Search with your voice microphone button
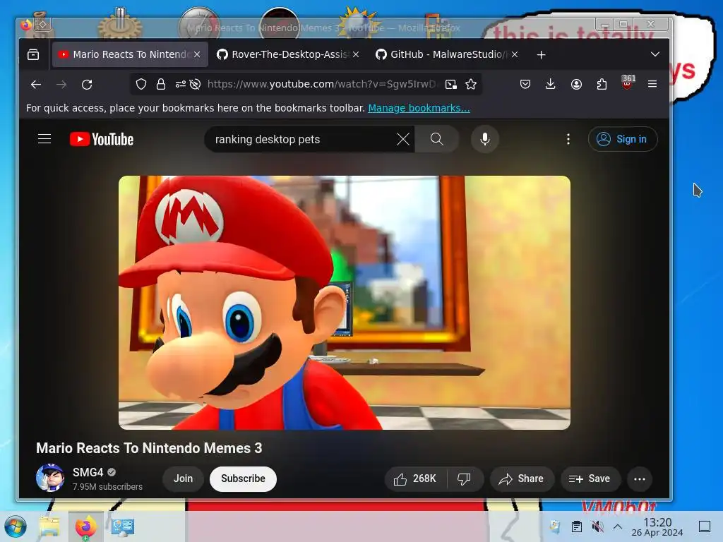Viewport: 723px width, 542px height. 484,139
